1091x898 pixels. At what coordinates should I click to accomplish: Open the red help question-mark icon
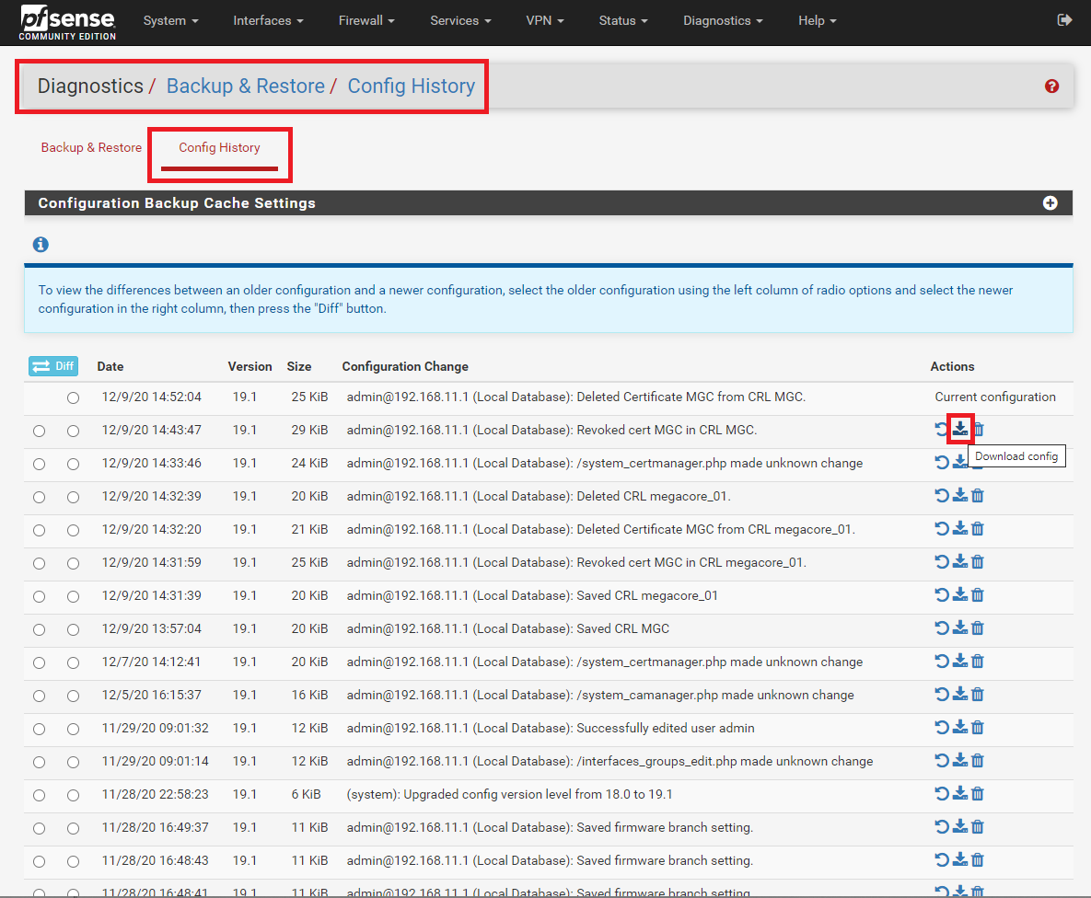point(1051,86)
